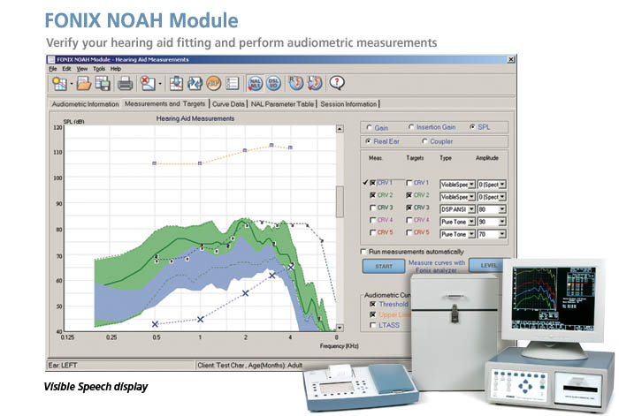
Task: Select the NAL-NL1 target button
Action: (256, 84)
